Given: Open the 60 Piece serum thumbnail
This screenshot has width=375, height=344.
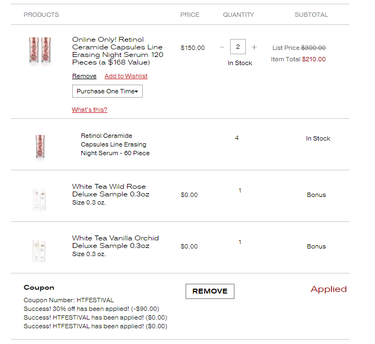Looking at the screenshot, I should (40, 146).
